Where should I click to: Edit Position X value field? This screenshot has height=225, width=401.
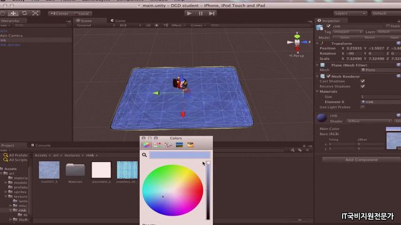click(355, 48)
